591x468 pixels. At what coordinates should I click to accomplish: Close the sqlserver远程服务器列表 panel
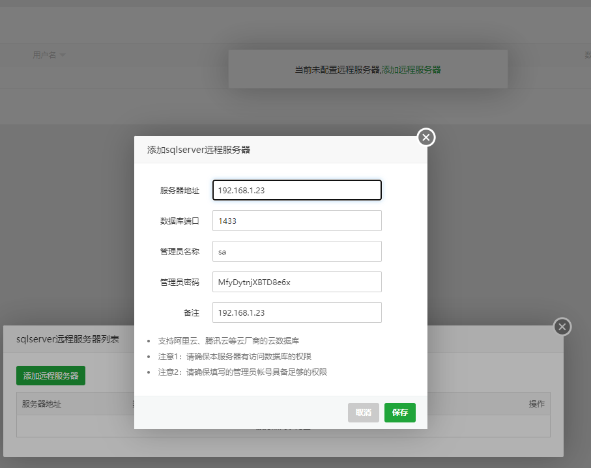tap(562, 327)
